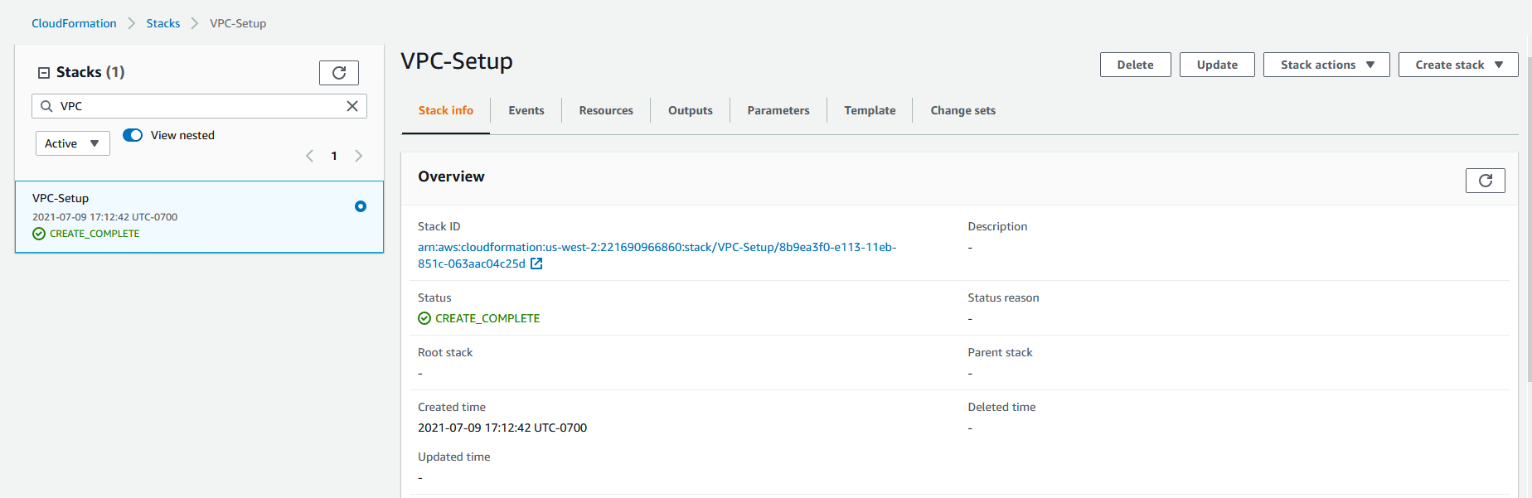1532x498 pixels.
Task: Clear the VPC search text
Action: (352, 106)
